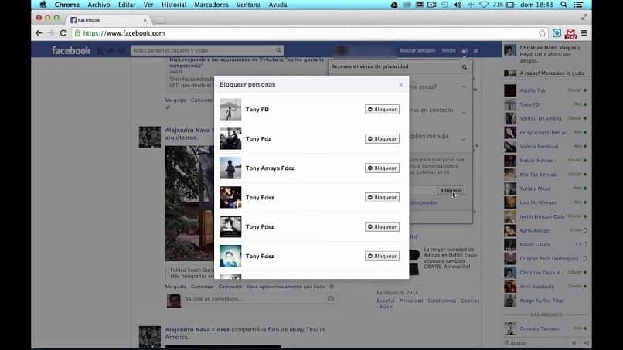This screenshot has width=623, height=350.
Task: Go to Inicio
Action: [x=448, y=50]
